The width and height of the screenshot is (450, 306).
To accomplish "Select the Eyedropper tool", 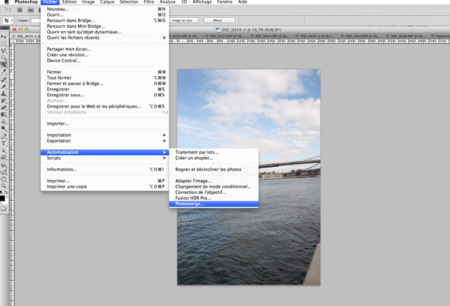I will [x=3, y=72].
